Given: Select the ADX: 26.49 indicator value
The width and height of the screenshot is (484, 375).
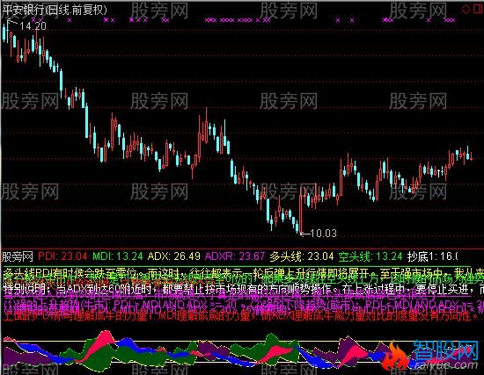Looking at the screenshot, I should tap(173, 256).
